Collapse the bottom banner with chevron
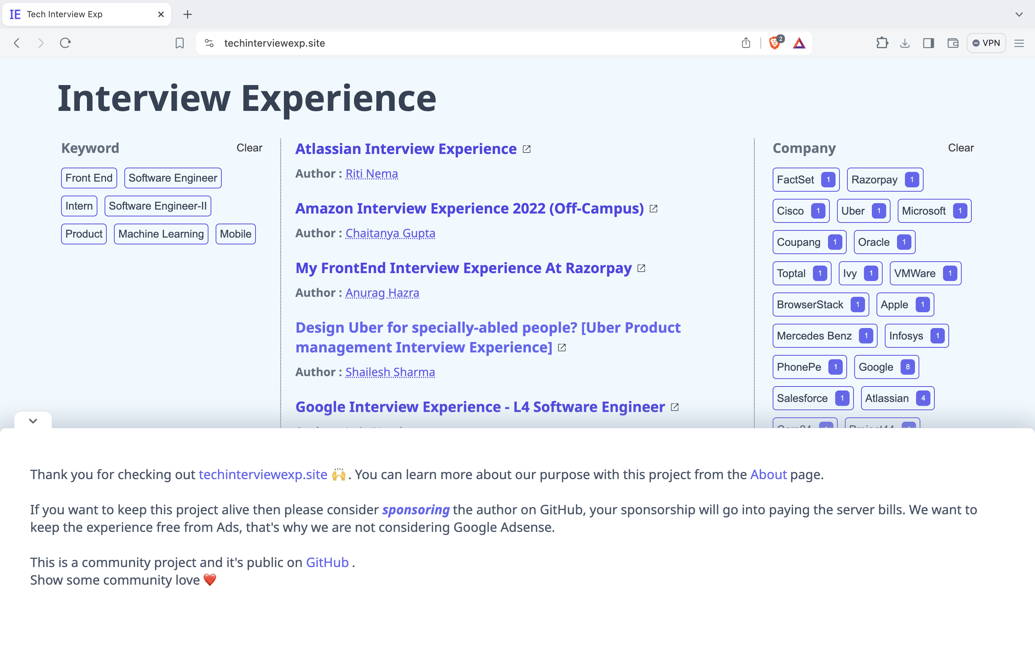Screen dimensions: 1035x646 (33, 421)
